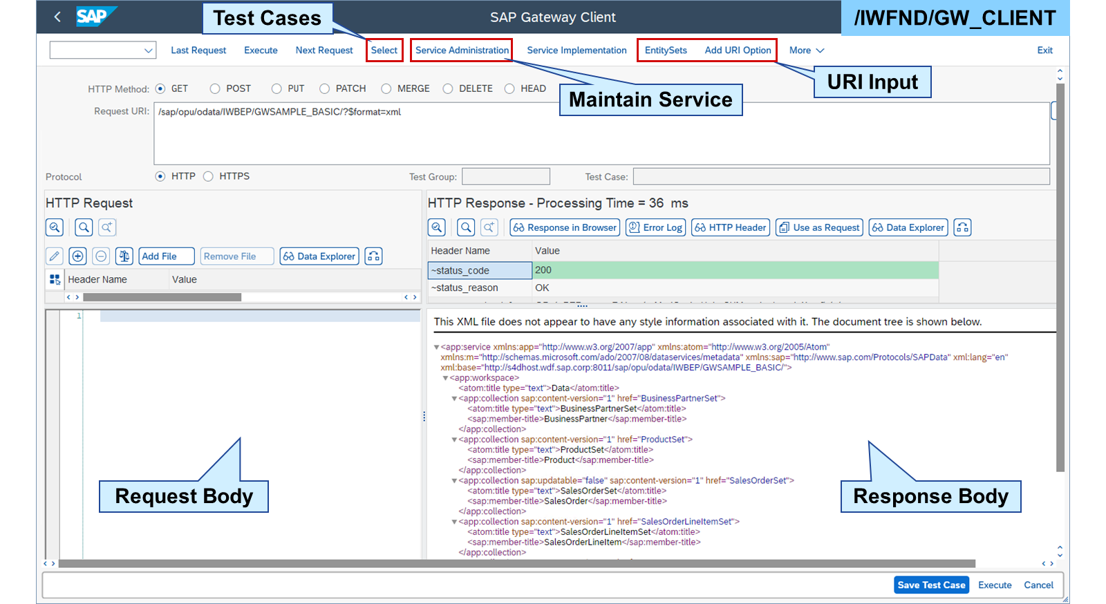
Task: Click Save Test Case button
Action: [931, 585]
